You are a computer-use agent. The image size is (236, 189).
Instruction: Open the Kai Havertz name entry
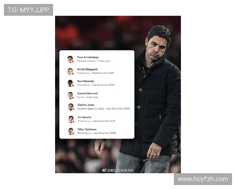(x=85, y=117)
